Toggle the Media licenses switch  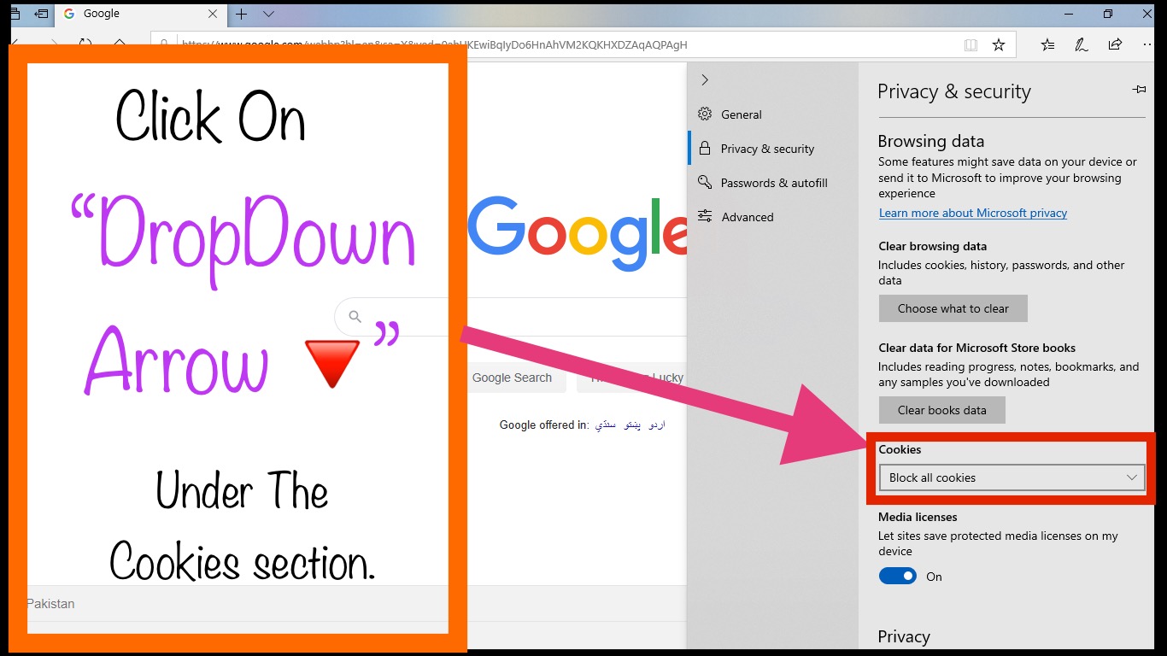pos(898,577)
